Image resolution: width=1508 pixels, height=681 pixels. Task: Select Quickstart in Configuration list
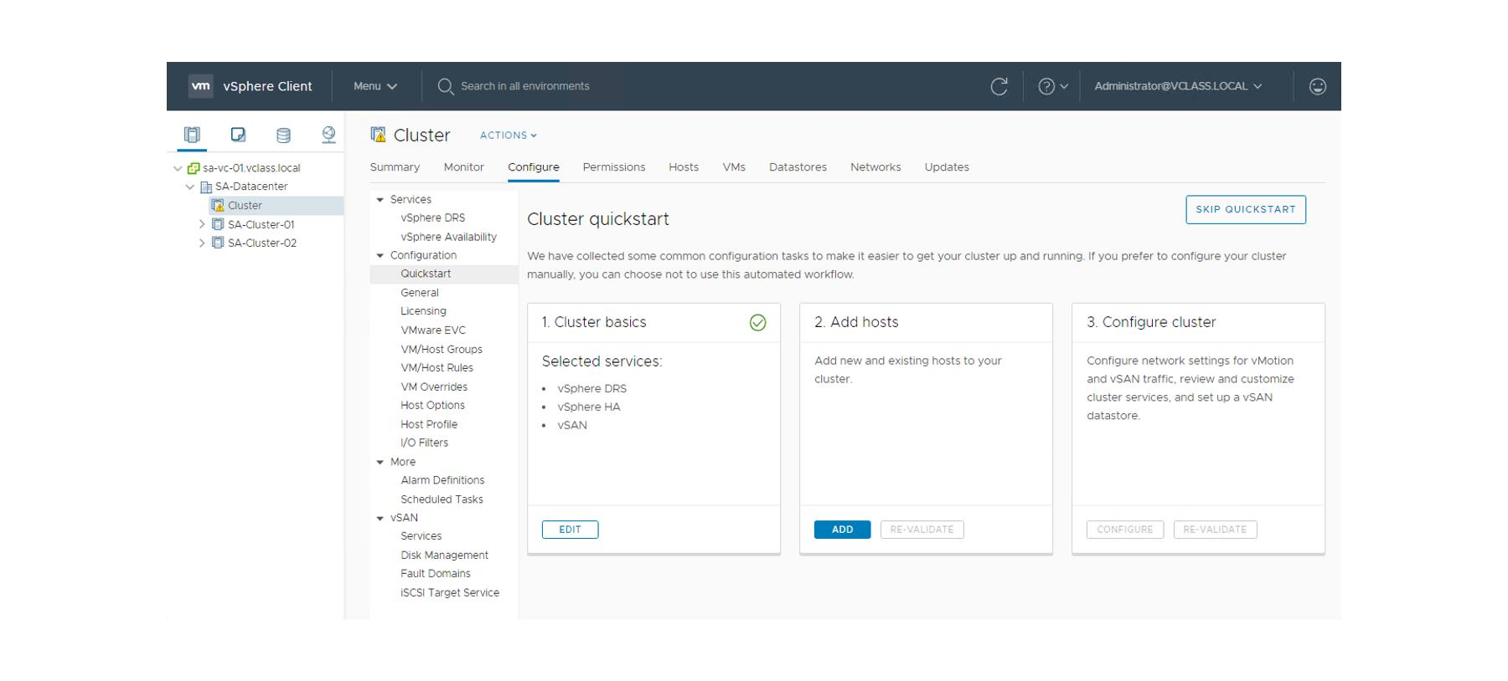(x=444, y=274)
